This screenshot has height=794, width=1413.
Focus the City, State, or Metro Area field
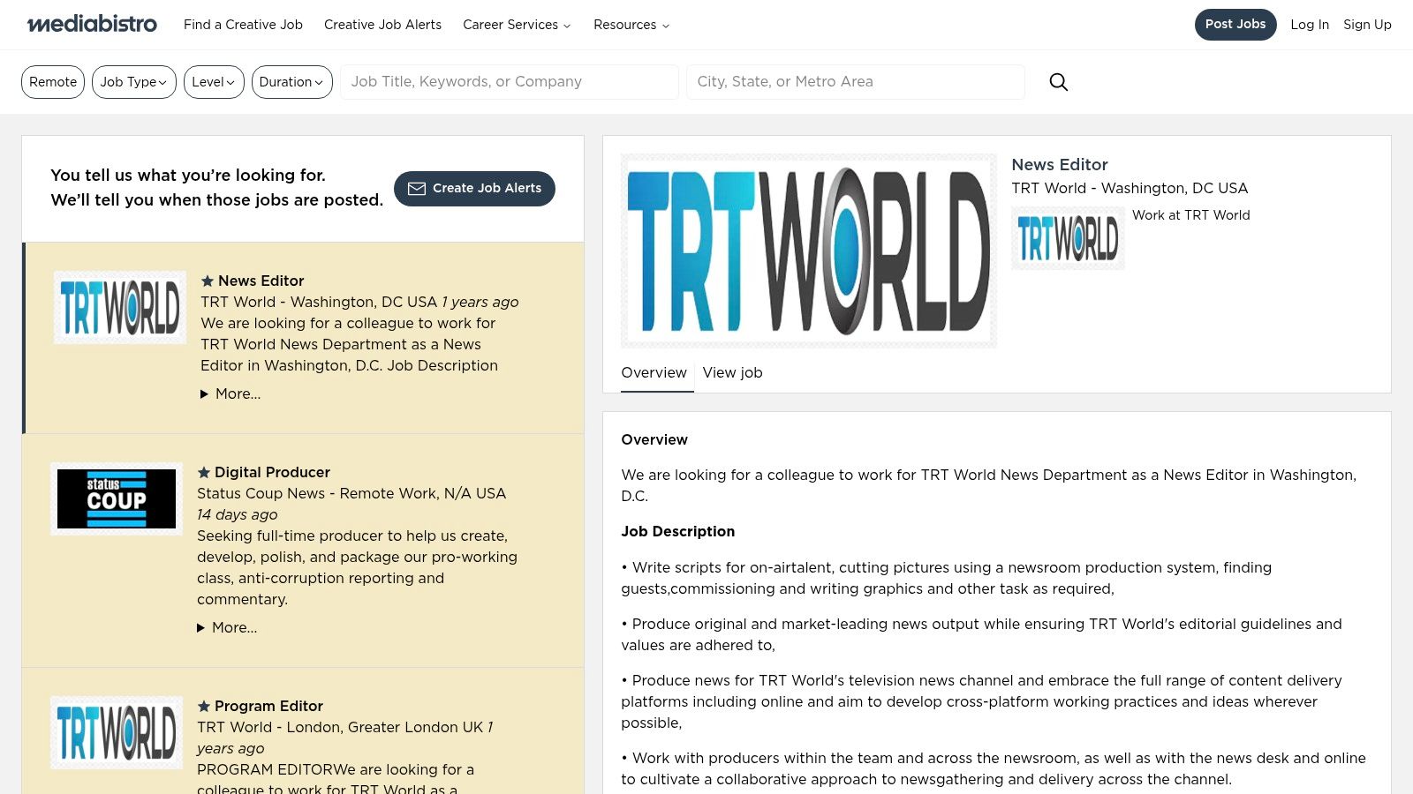point(856,82)
